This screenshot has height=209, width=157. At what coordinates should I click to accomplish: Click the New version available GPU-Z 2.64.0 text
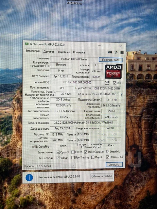pyautogui.click(x=59, y=177)
